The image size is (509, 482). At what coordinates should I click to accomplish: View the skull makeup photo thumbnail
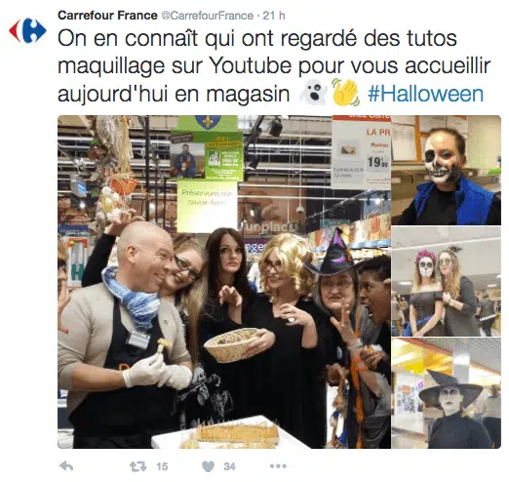pos(446,170)
